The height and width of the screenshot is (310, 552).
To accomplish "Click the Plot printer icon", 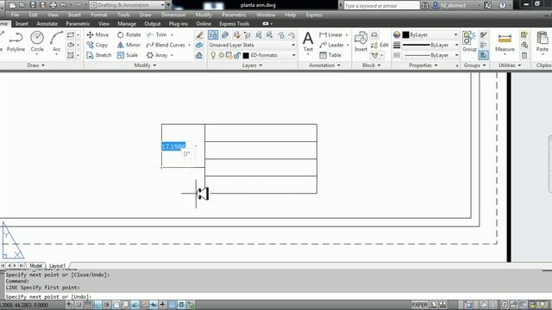I will tap(53, 5).
